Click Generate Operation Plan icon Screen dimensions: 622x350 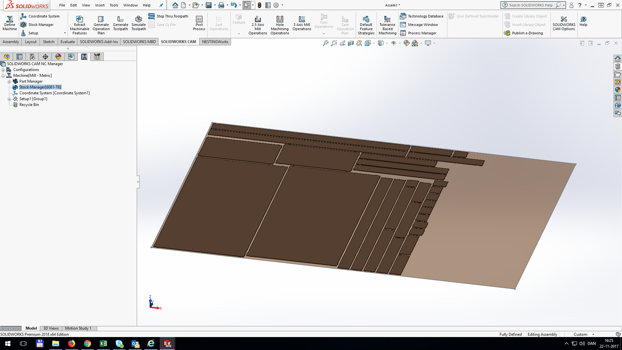pyautogui.click(x=101, y=24)
